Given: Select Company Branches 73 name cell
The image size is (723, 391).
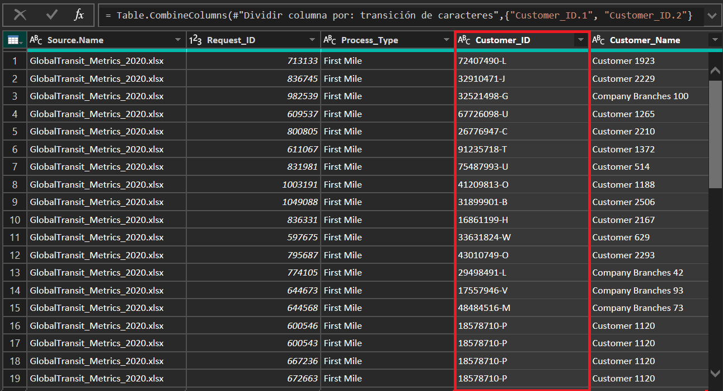Looking at the screenshot, I should click(649, 308).
